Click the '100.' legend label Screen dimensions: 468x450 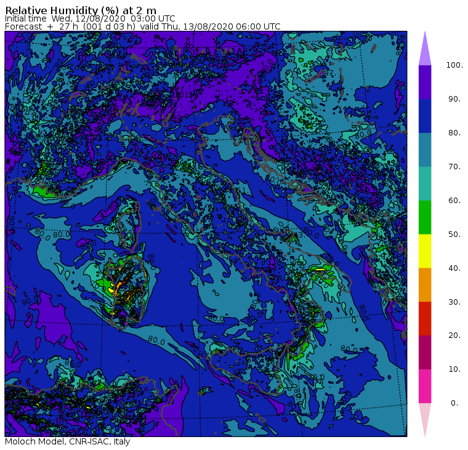(x=454, y=65)
